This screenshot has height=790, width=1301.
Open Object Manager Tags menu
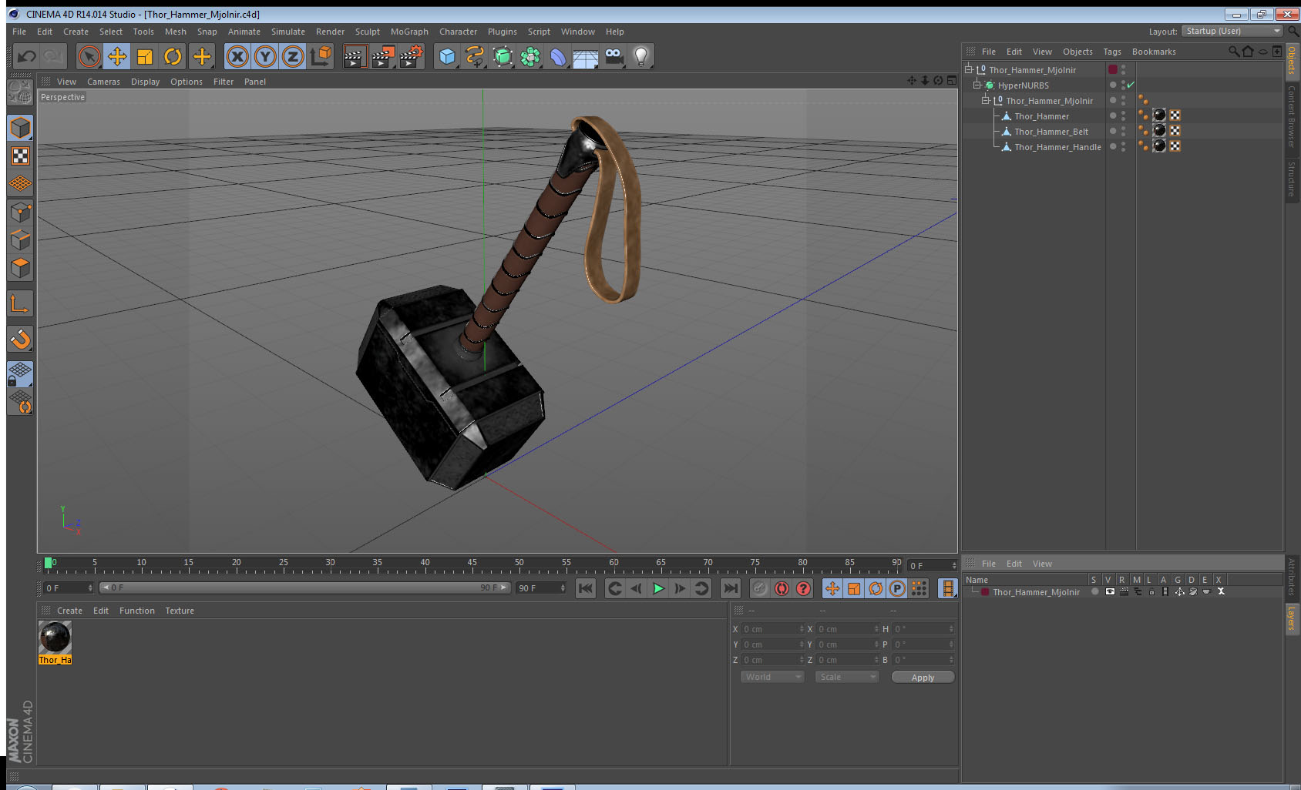point(1112,52)
